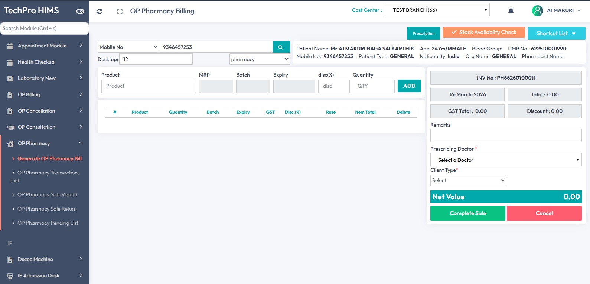590x284 pixels.
Task: Open the Prescribing Doctor dropdown
Action: tap(505, 160)
